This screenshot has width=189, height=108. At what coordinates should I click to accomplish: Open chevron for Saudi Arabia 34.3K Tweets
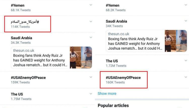(91, 38)
